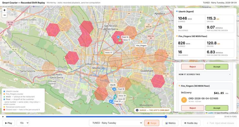This screenshot has width=239, height=127.
Task: Click the red surge hexagon near Dominio Cumbres
Action: [53, 30]
